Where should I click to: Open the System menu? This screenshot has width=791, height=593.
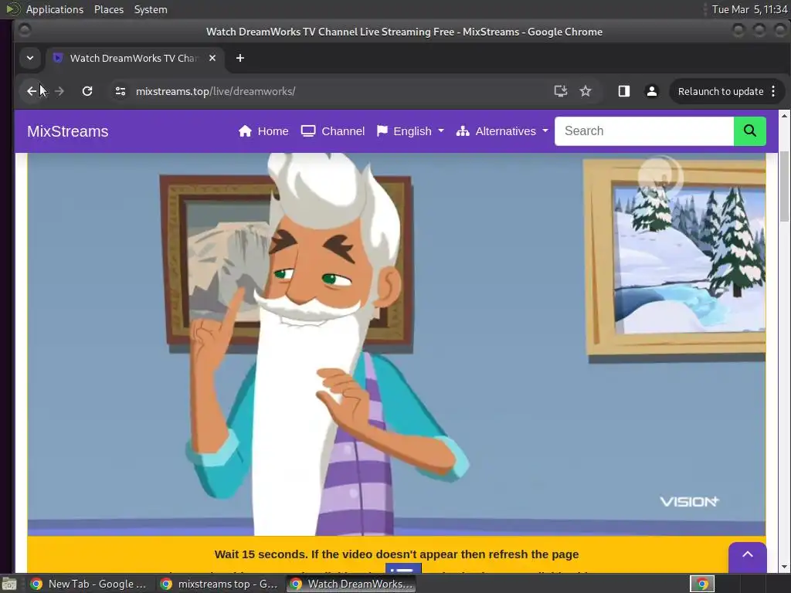(x=151, y=9)
